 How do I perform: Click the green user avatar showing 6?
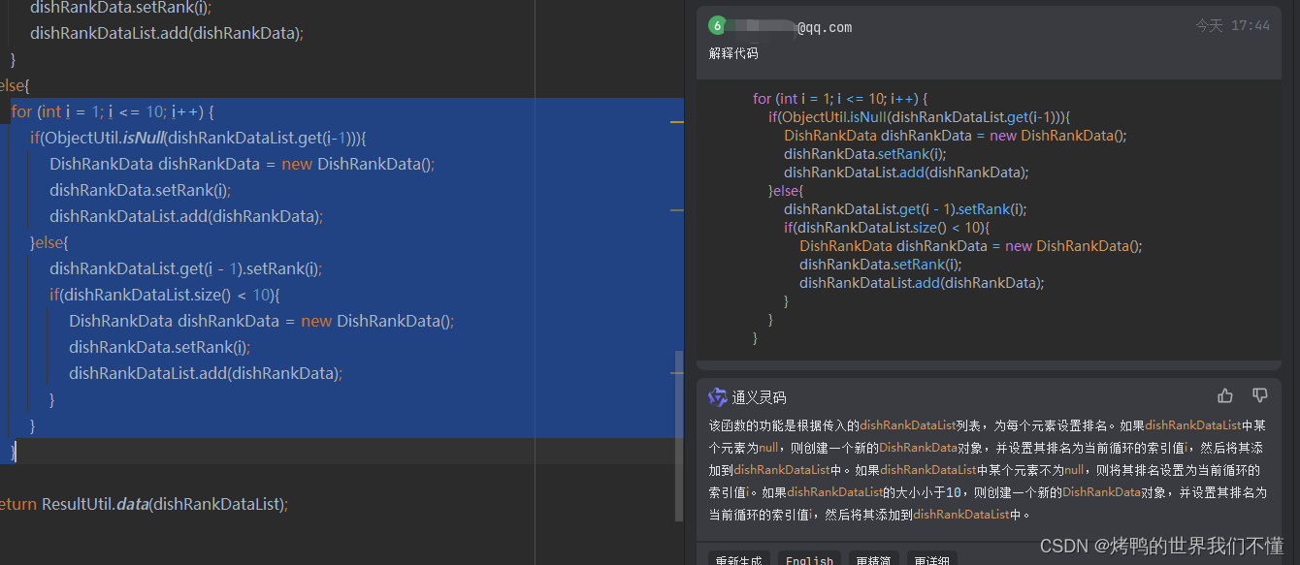[717, 25]
